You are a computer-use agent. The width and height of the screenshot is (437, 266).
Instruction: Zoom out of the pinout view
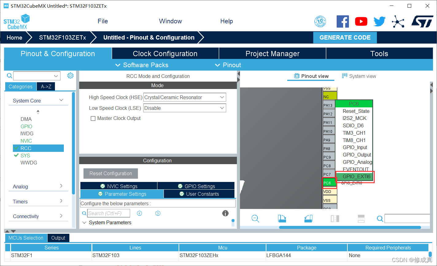(x=255, y=218)
